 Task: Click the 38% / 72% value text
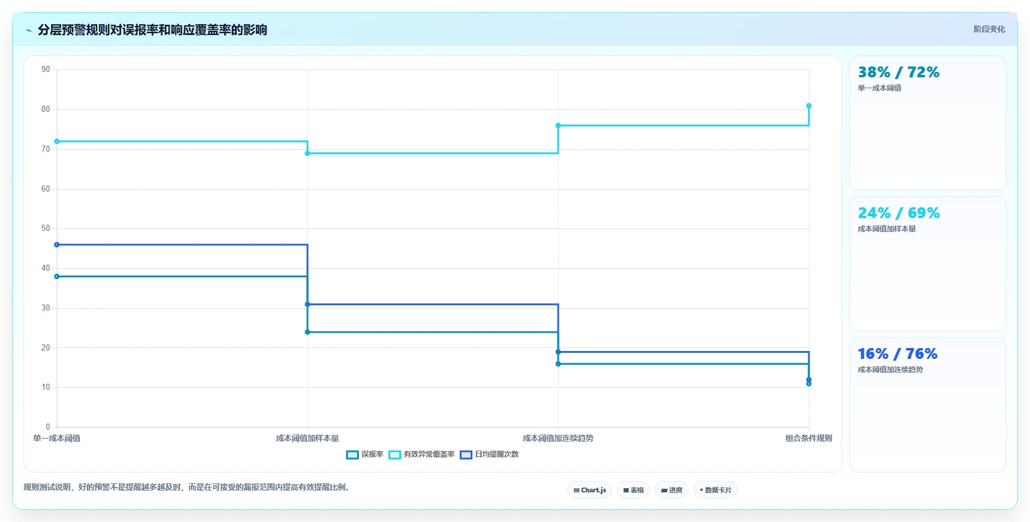point(898,72)
